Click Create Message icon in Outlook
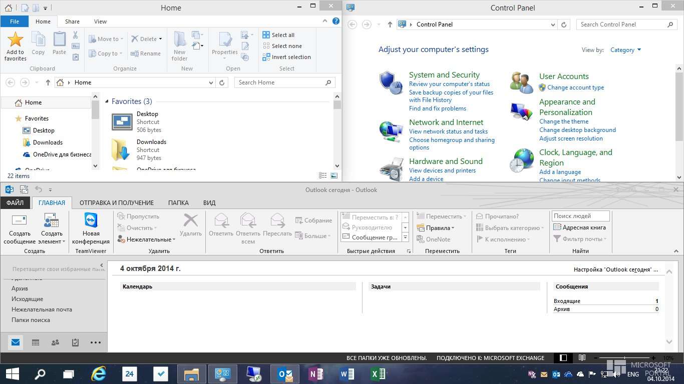This screenshot has width=684, height=384. (19, 221)
